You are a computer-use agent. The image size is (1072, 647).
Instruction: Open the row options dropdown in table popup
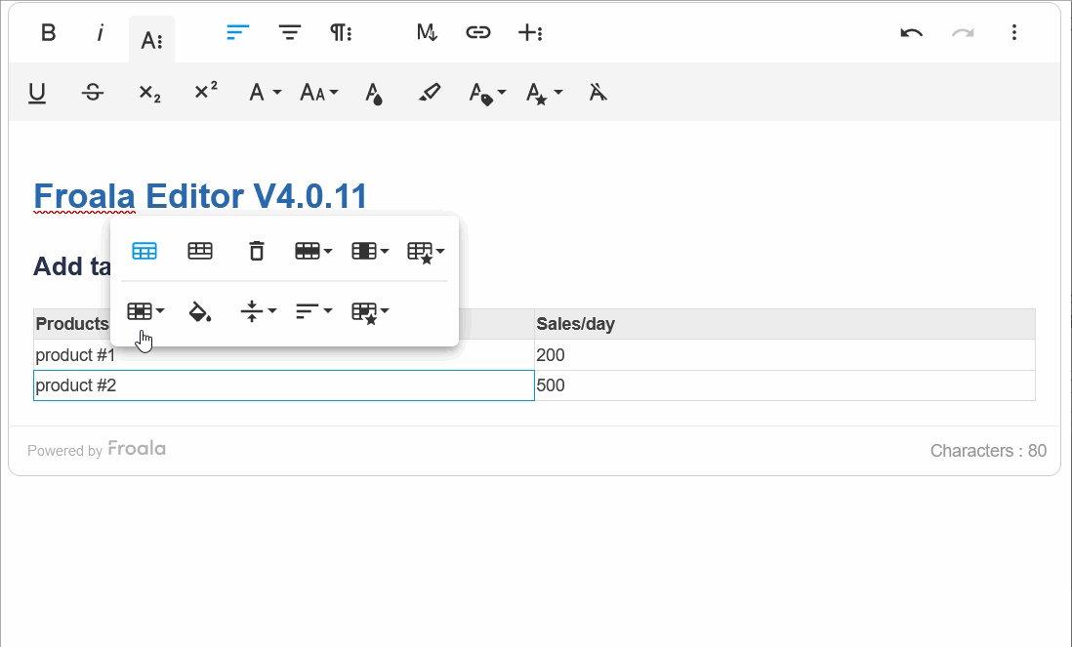pos(312,250)
